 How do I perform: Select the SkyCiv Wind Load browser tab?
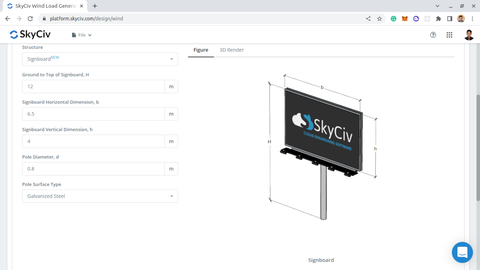click(45, 6)
